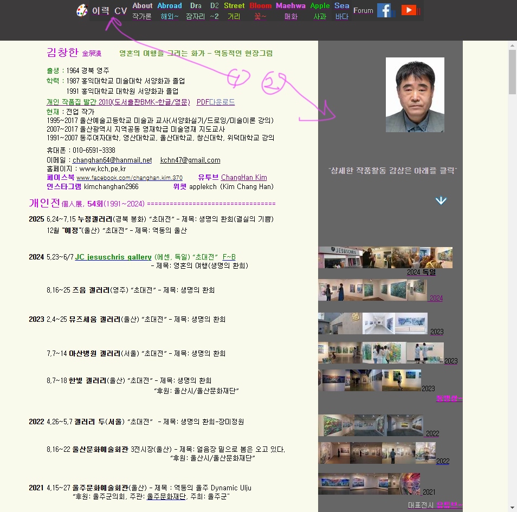Click the F~B link next to 초대전
The width and height of the screenshot is (517, 512).
coord(229,257)
